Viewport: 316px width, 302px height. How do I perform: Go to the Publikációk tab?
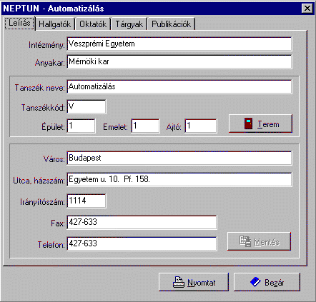pos(172,24)
